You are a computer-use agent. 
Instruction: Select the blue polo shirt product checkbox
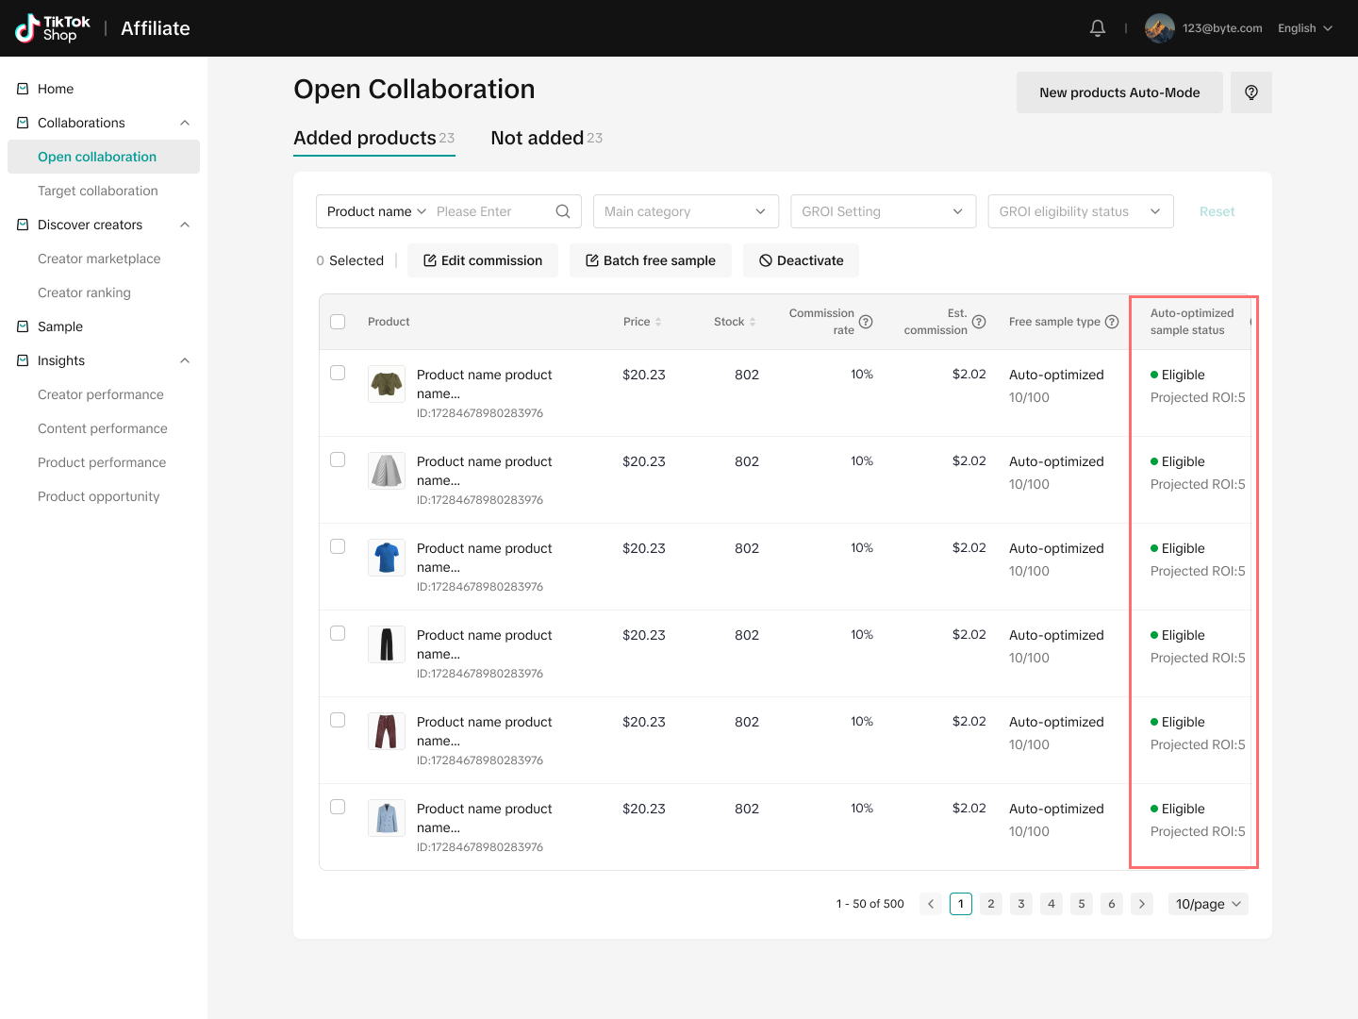pos(338,546)
